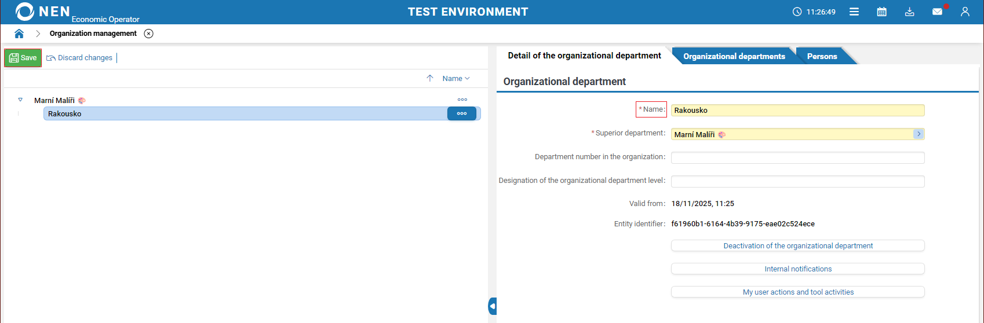Open the Name sort dropdown
The image size is (984, 323).
tap(456, 79)
